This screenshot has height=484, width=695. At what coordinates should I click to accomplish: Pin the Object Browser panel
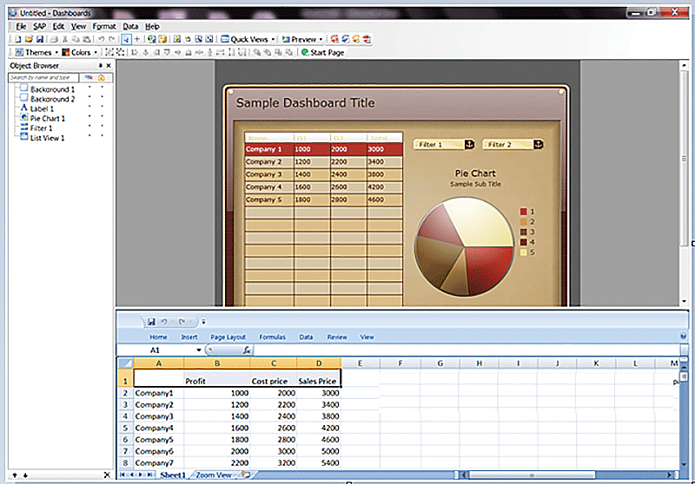pos(100,65)
